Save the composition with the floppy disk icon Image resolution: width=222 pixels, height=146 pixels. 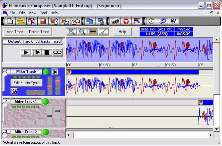point(43,21)
